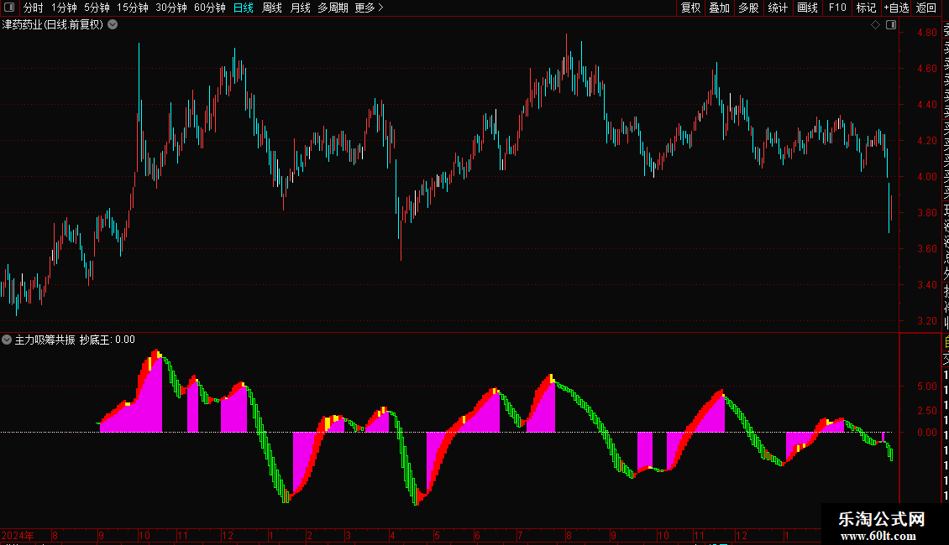949x545 pixels.
Task: Click 返回 to go back
Action: (x=926, y=8)
